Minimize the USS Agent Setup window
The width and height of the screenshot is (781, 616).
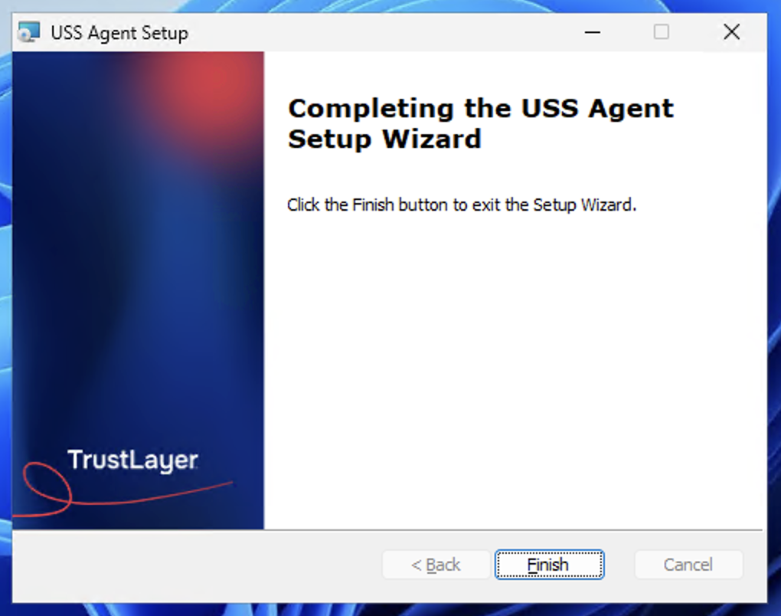[592, 32]
